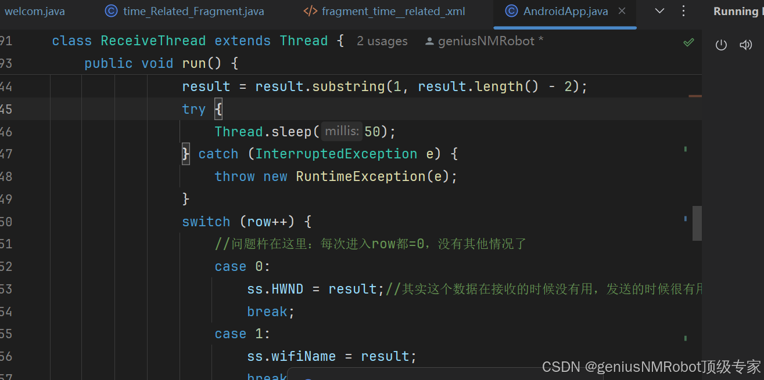This screenshot has width=764, height=380.
Task: Mute audio using the speaker icon
Action: tap(746, 44)
